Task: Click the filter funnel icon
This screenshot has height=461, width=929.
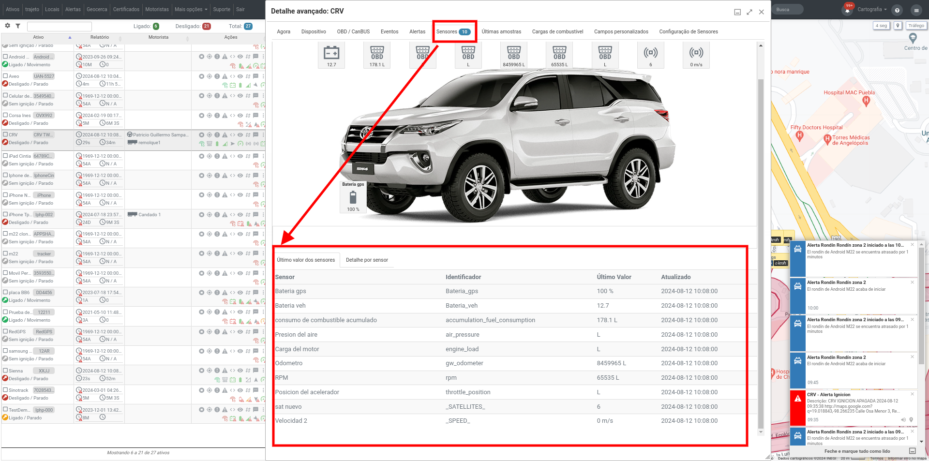Action: pyautogui.click(x=18, y=26)
